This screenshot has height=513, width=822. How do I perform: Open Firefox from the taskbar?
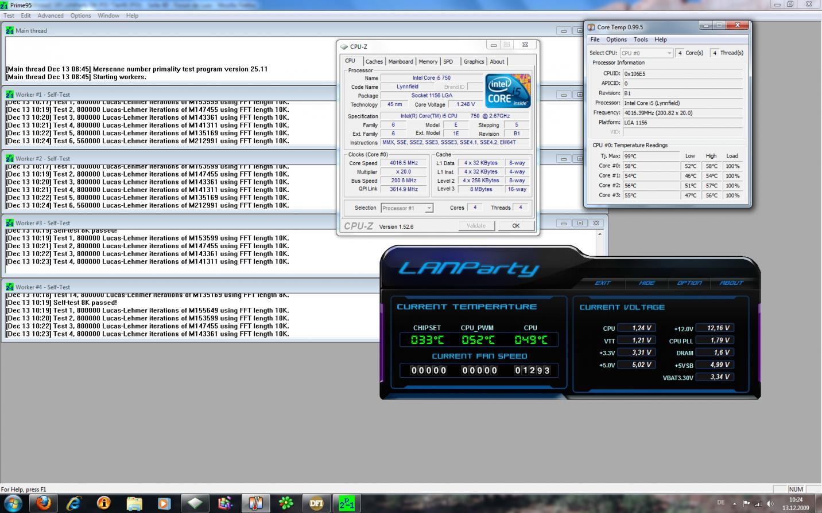[x=44, y=503]
